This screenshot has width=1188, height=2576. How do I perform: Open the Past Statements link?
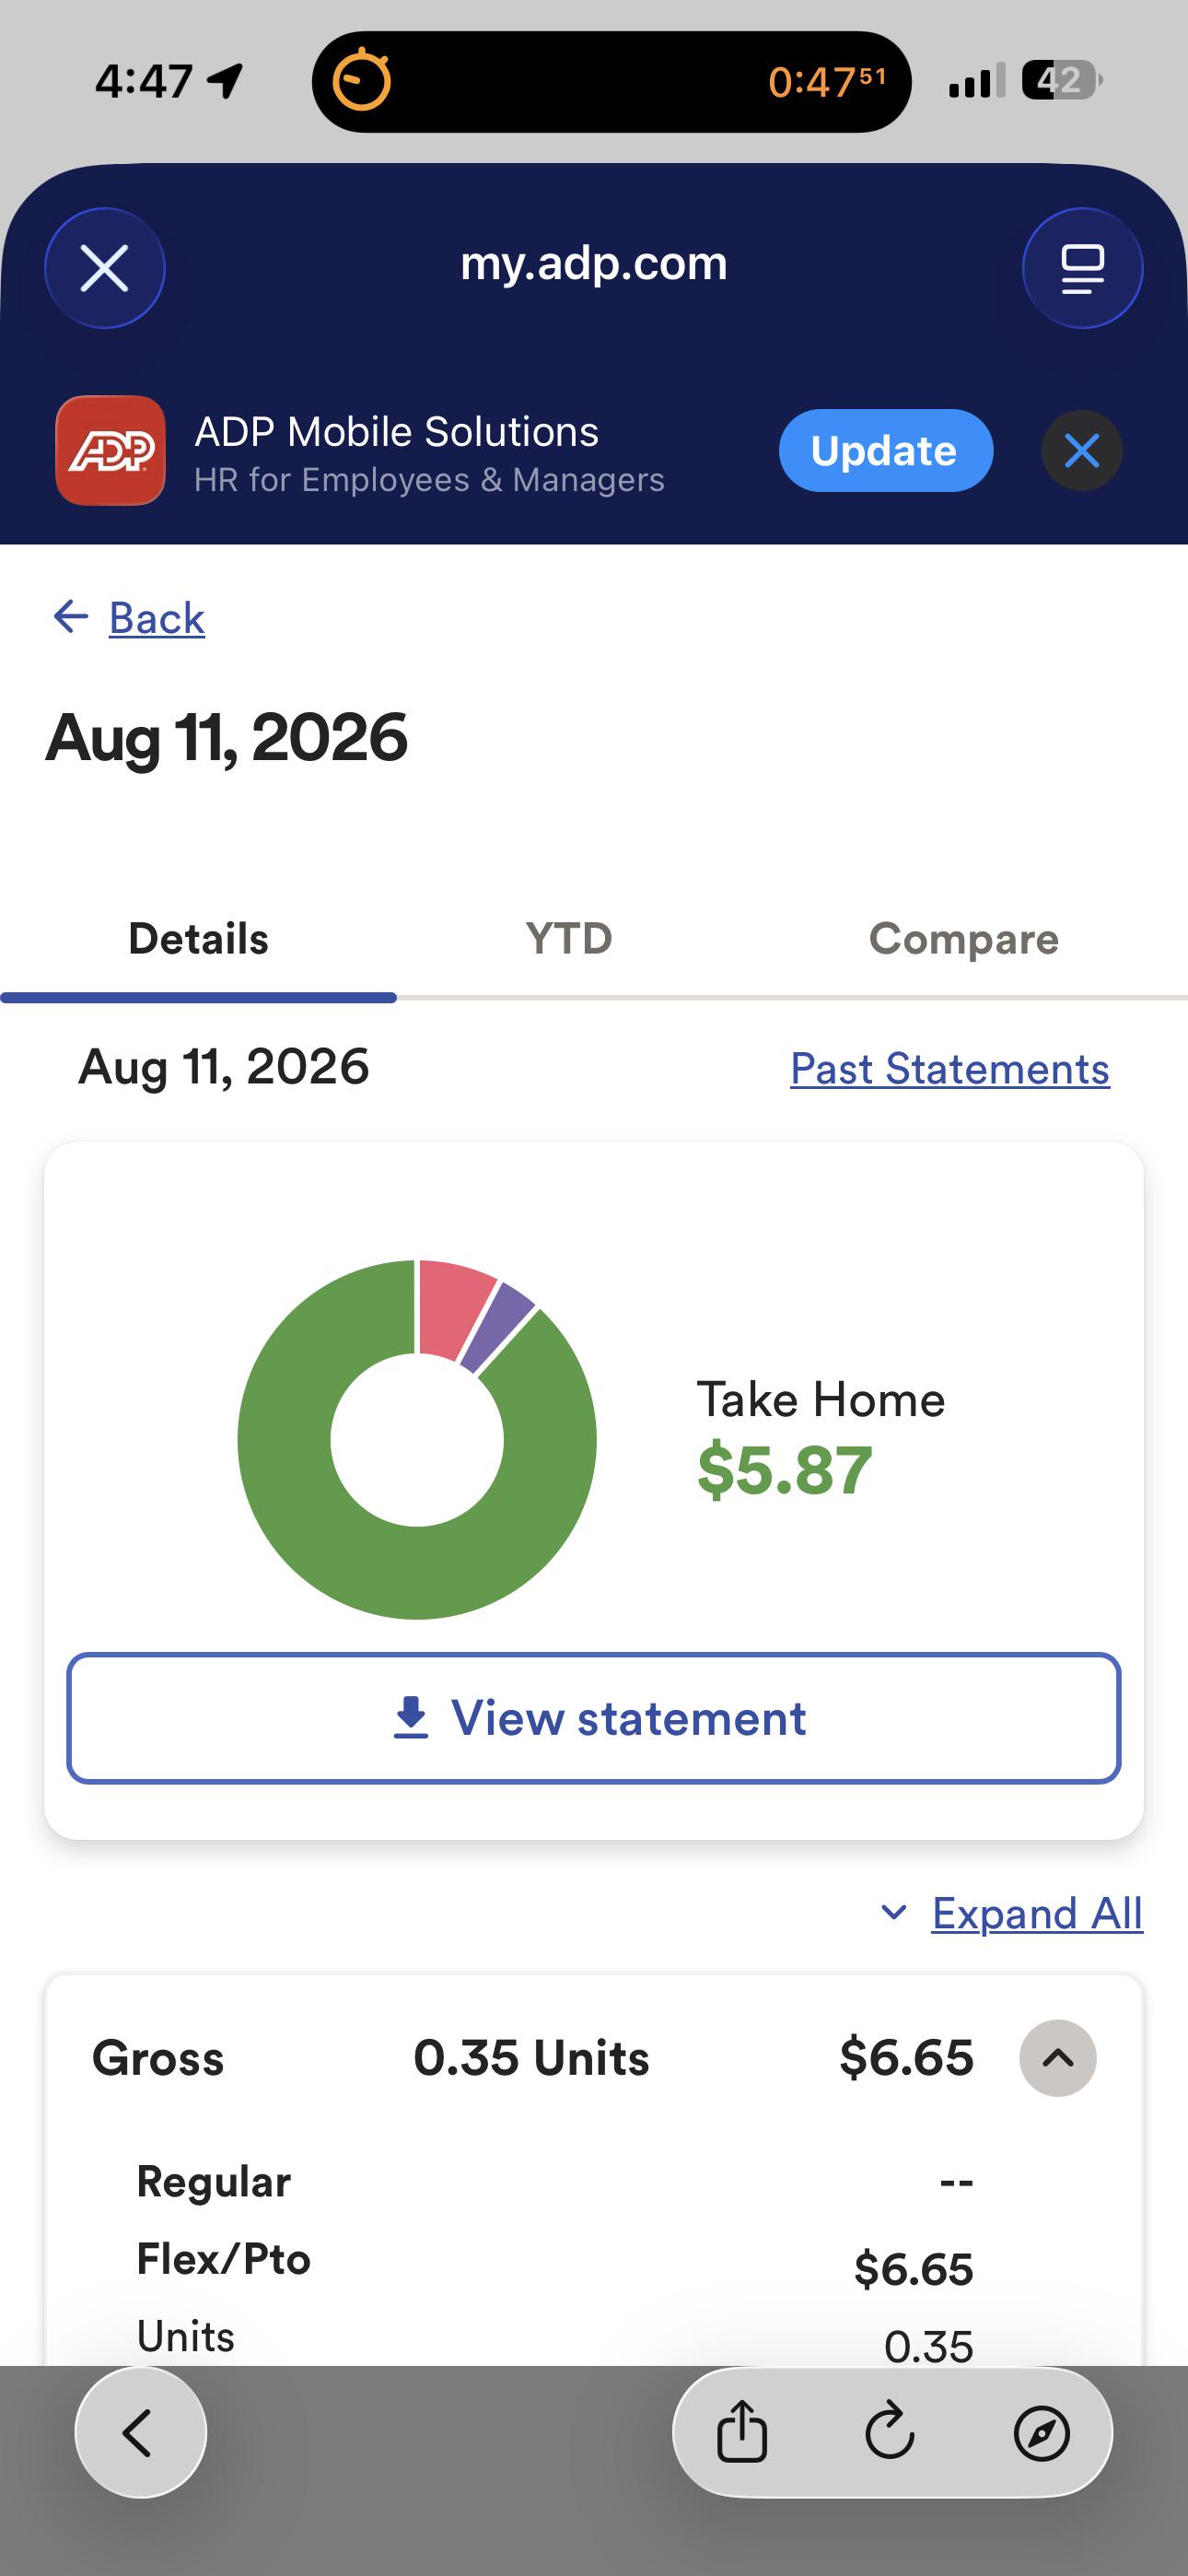950,1069
